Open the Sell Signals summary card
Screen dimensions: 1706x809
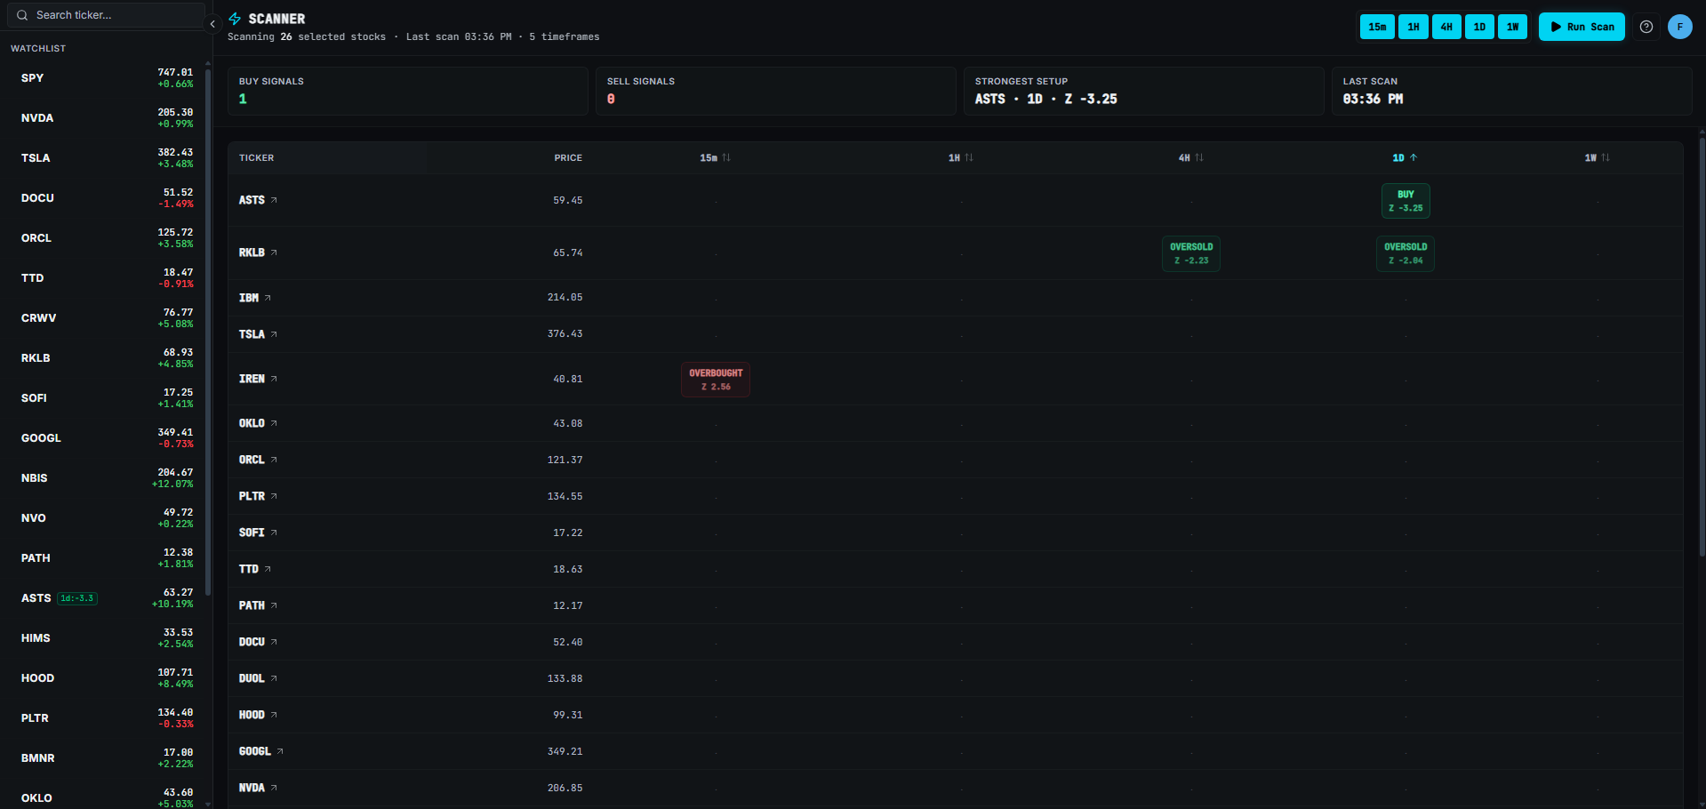(776, 91)
